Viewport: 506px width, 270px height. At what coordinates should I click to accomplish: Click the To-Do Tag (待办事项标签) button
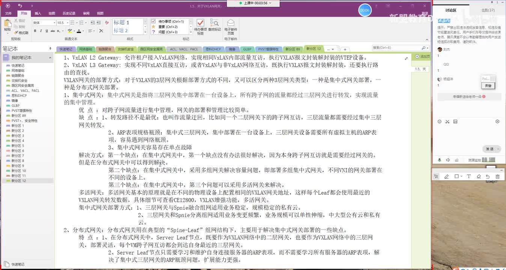click(200, 27)
